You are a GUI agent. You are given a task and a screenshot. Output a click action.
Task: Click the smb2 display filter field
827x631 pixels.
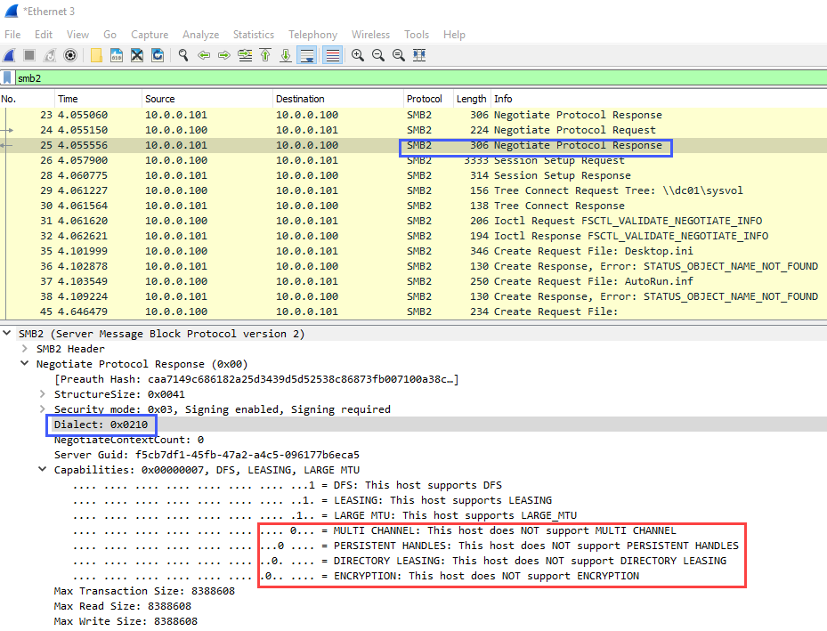coord(421,78)
